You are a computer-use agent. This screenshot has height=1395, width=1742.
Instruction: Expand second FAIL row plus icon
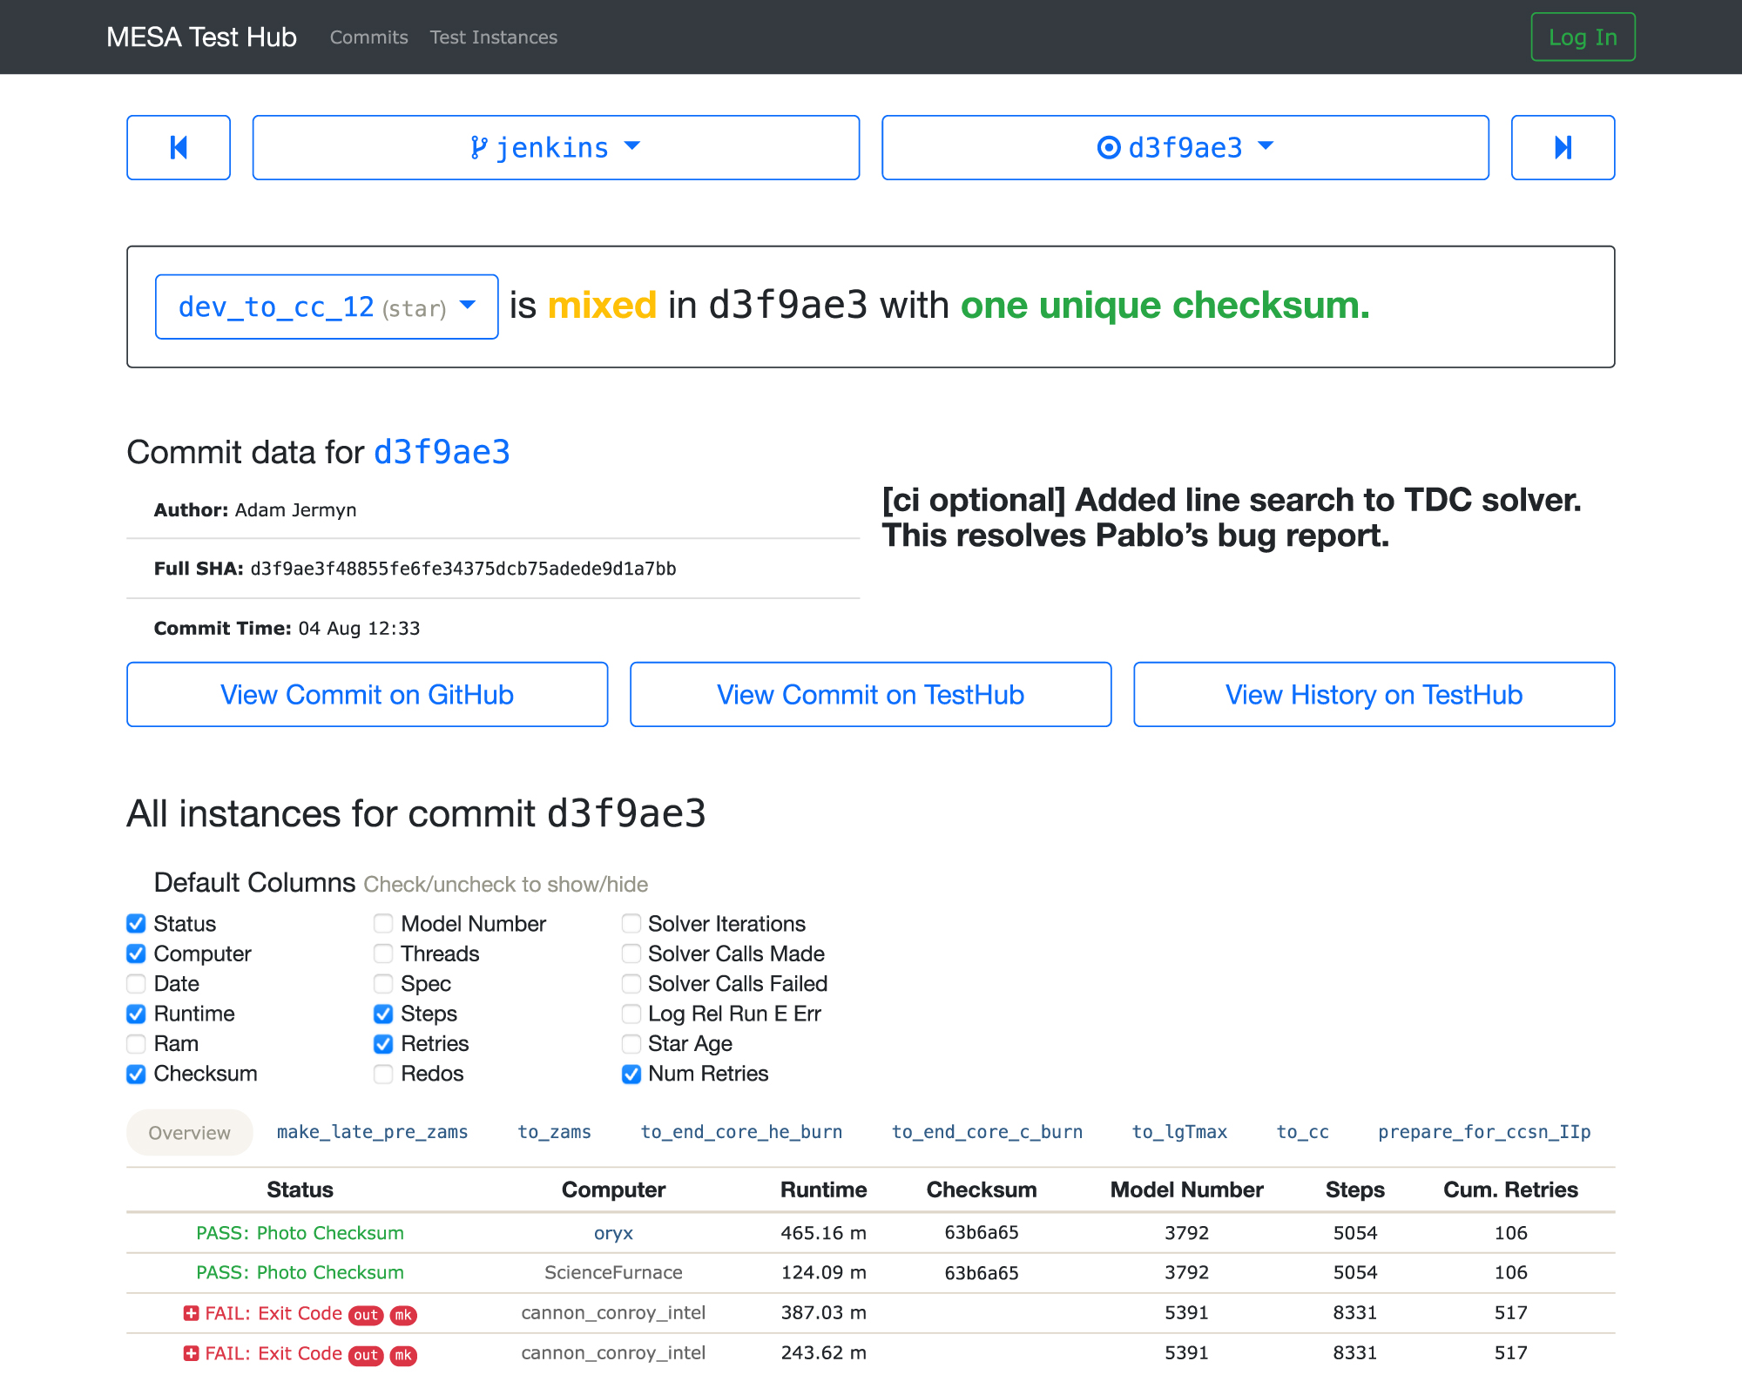coord(191,1353)
